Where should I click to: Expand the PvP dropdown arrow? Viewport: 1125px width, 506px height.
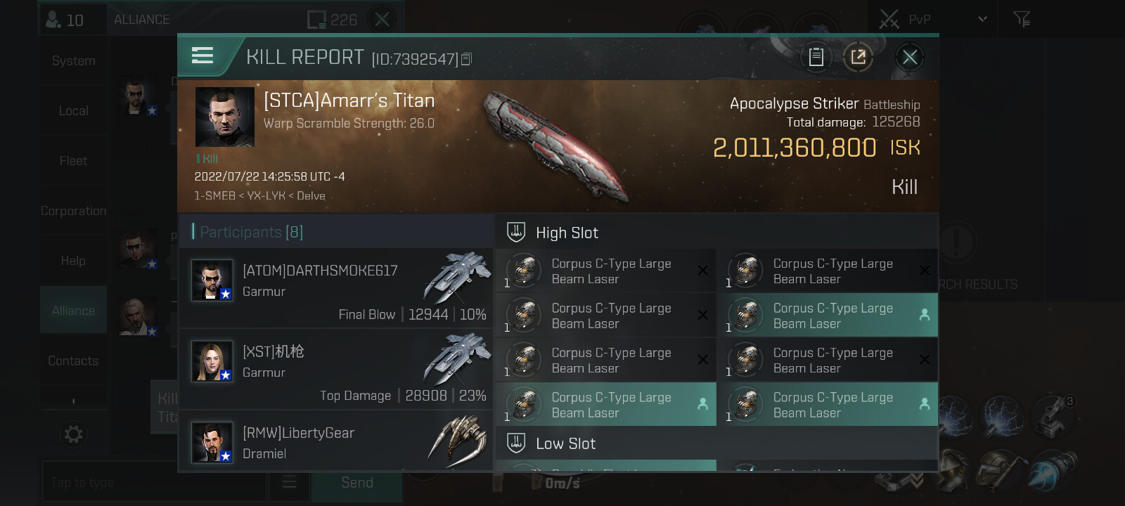point(982,19)
